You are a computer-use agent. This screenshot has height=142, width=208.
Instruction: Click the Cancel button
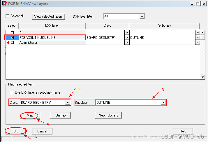pos(42,131)
